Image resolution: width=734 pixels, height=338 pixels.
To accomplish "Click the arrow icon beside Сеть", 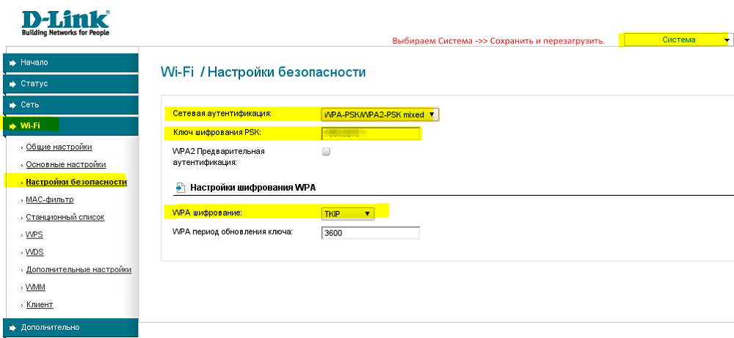I will [x=12, y=105].
